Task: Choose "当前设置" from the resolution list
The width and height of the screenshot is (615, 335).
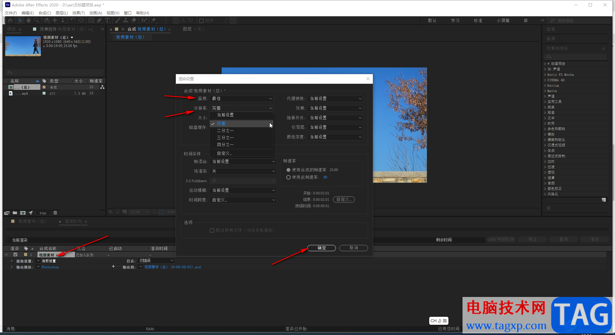Action: (242, 115)
